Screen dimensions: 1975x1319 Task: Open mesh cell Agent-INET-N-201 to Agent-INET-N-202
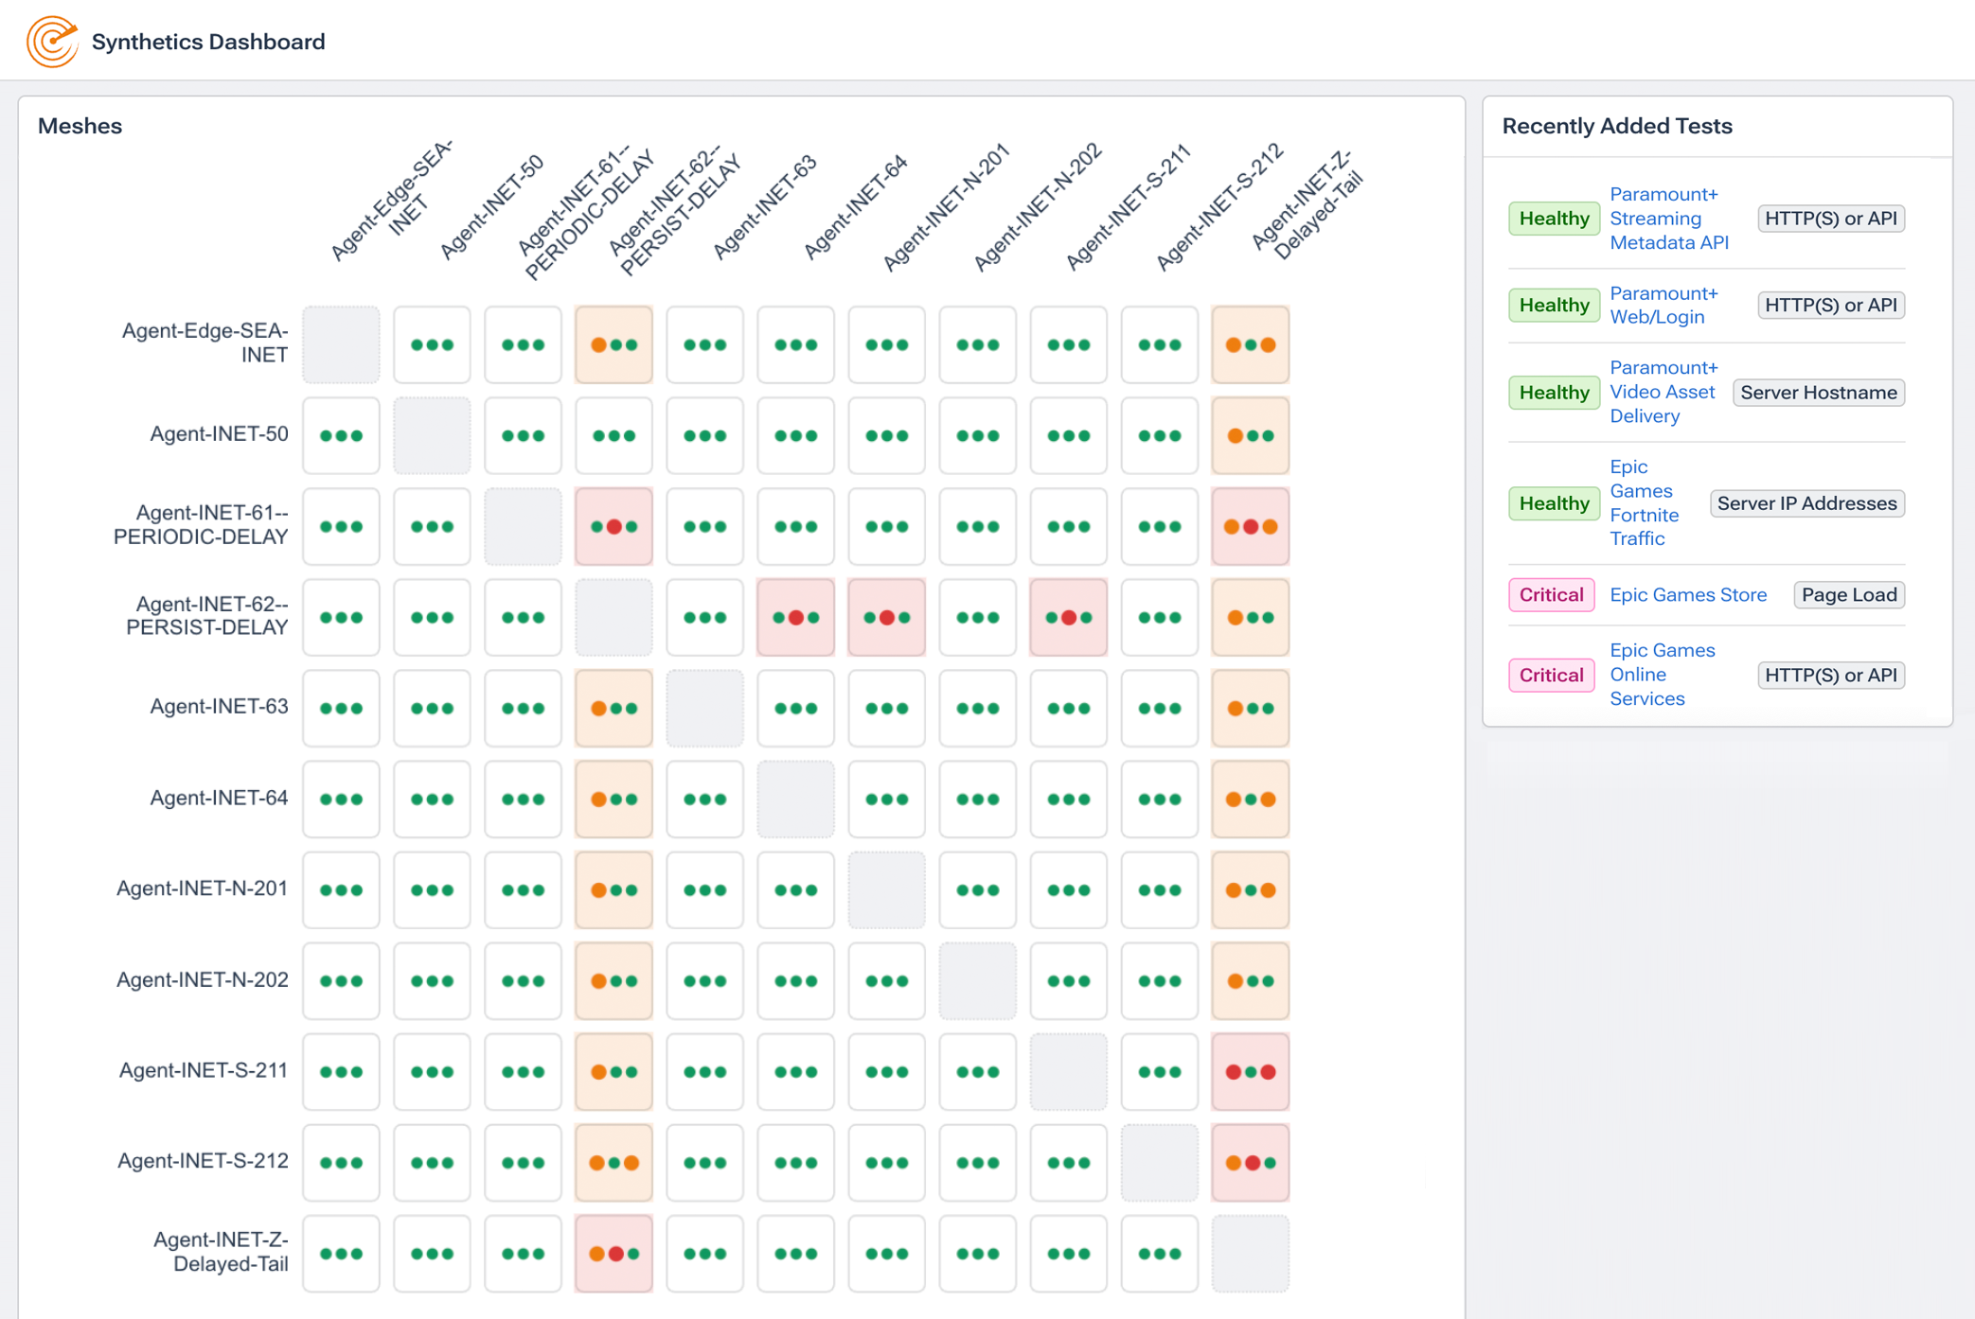click(x=977, y=889)
